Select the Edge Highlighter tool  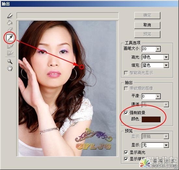(x=10, y=16)
